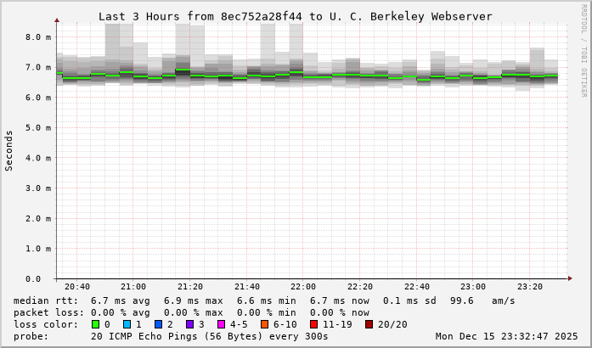Click the red arrow at x-axis right end
This screenshot has height=348, width=592.
tap(570, 278)
